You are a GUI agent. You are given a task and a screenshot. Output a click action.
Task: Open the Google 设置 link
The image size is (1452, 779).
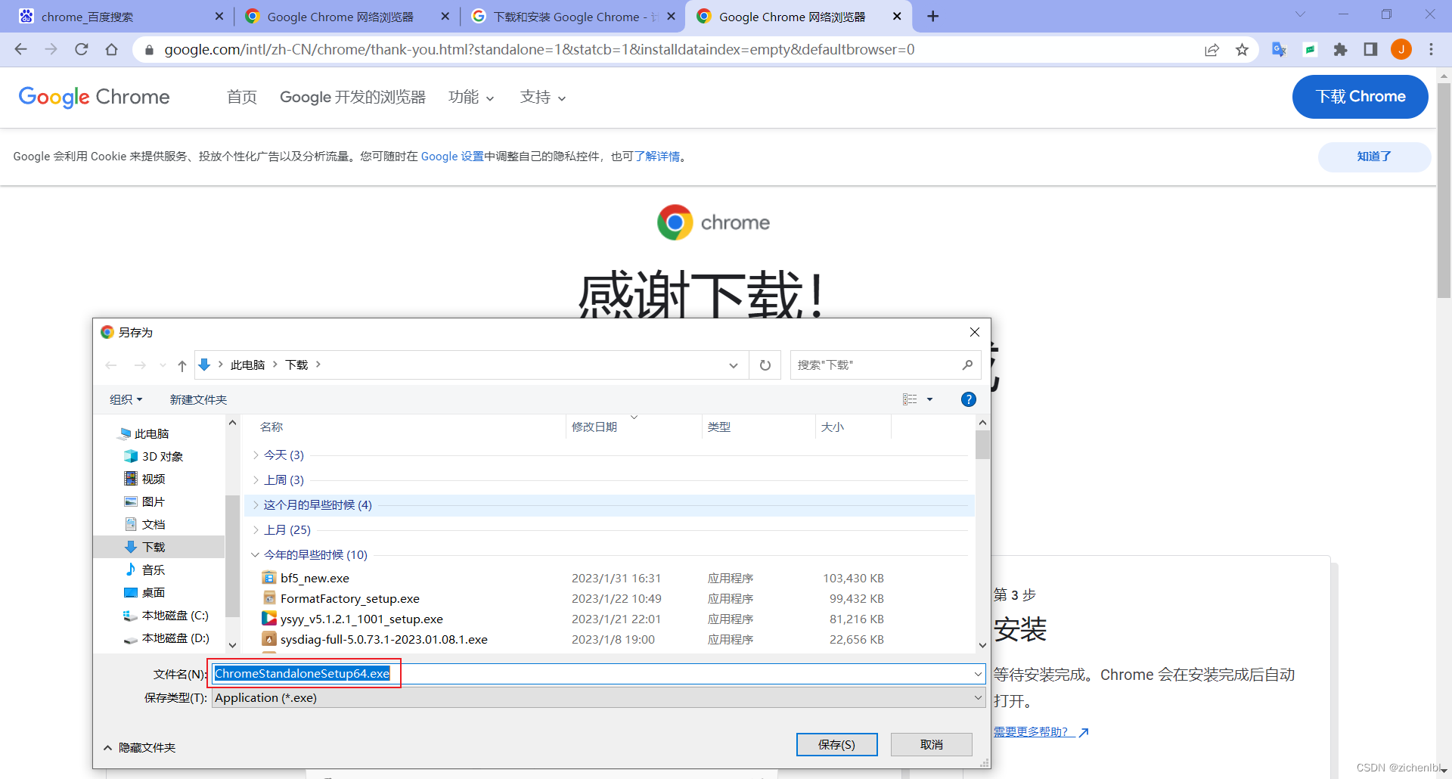pos(452,157)
